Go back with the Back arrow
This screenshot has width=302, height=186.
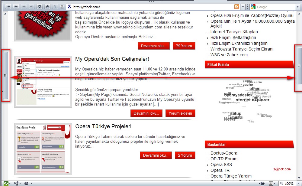(x=16, y=7)
